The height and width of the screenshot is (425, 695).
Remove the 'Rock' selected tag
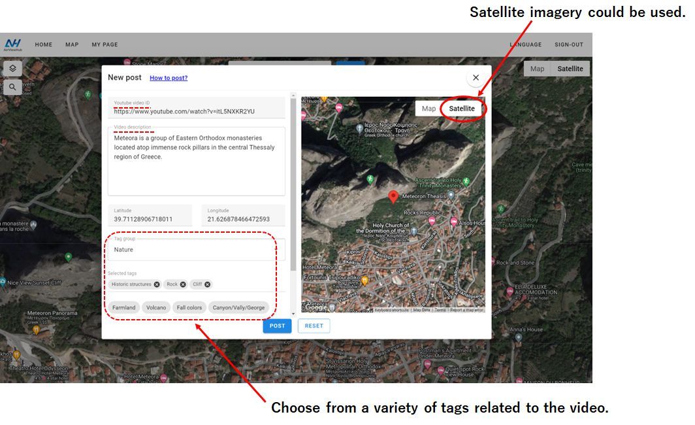[x=183, y=284]
